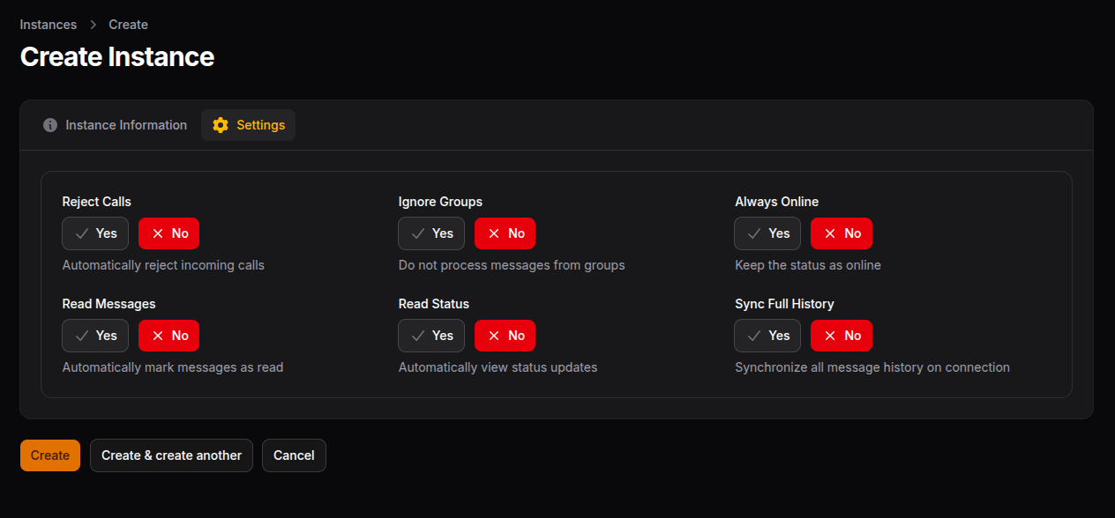Set Read Messages to Yes
Screen dimensions: 1115x518
coord(94,336)
